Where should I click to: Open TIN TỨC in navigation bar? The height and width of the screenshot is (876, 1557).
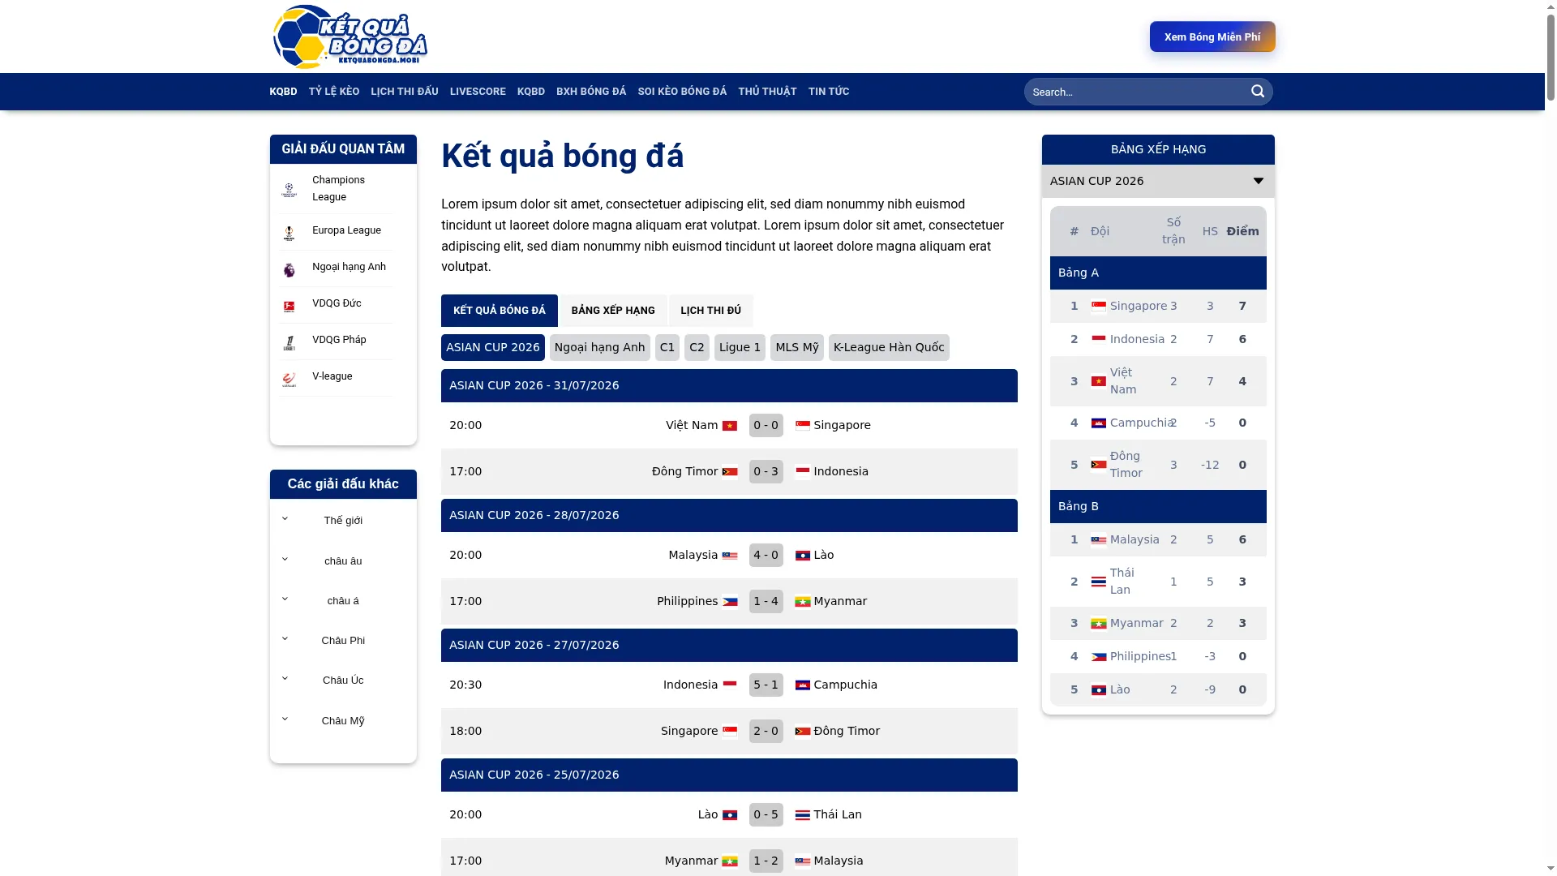click(829, 92)
